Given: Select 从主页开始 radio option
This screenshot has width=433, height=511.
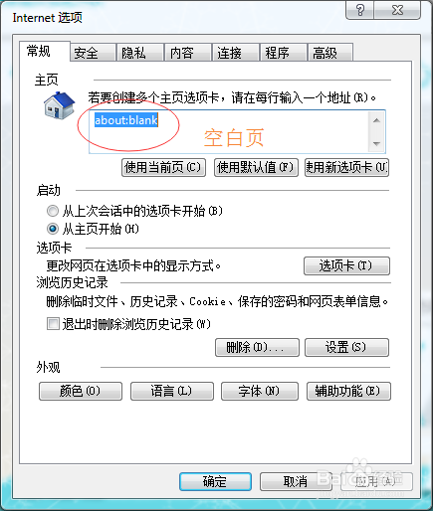Looking at the screenshot, I should click(53, 229).
